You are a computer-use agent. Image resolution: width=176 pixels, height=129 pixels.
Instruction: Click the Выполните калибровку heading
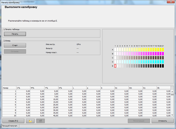21,7
